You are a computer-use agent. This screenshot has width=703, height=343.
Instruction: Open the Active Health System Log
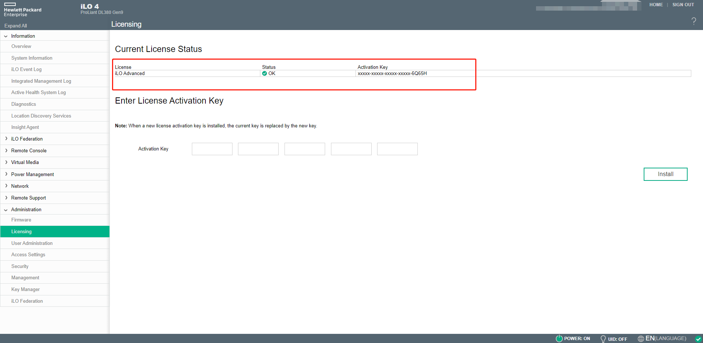(38, 92)
